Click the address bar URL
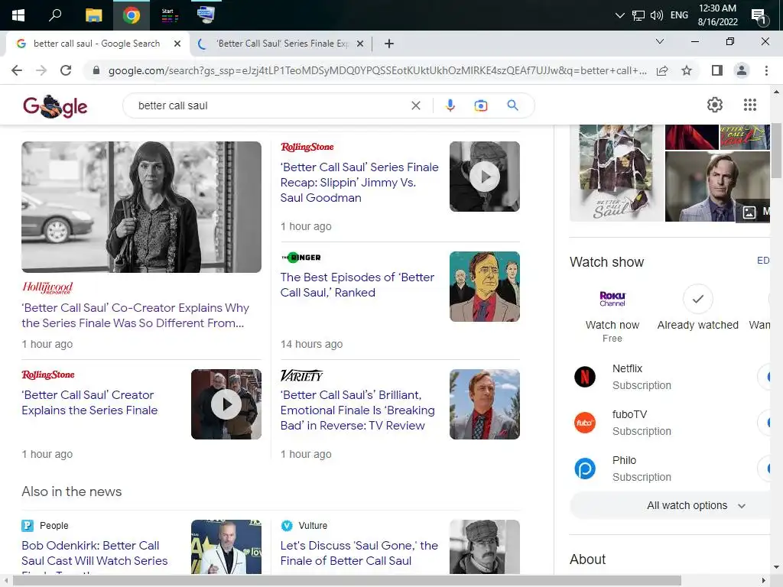 click(x=377, y=70)
